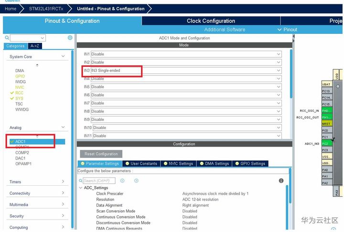
Task: Collapse the ADC_Settings tree node
Action: 81,188
